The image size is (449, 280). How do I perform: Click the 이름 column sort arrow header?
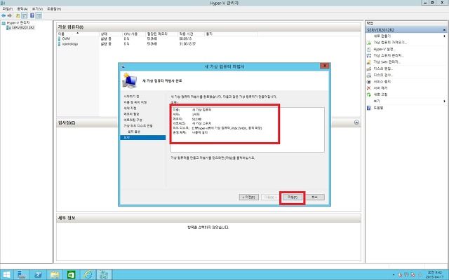point(77,33)
